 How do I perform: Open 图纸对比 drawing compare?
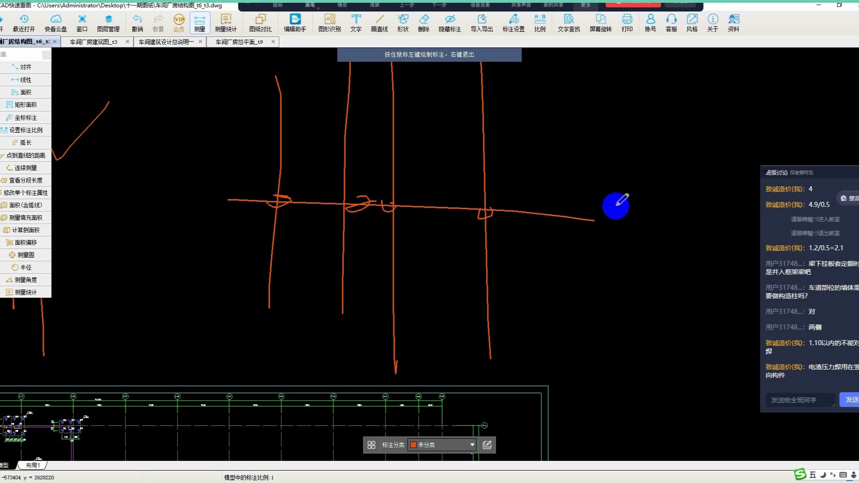(x=261, y=23)
